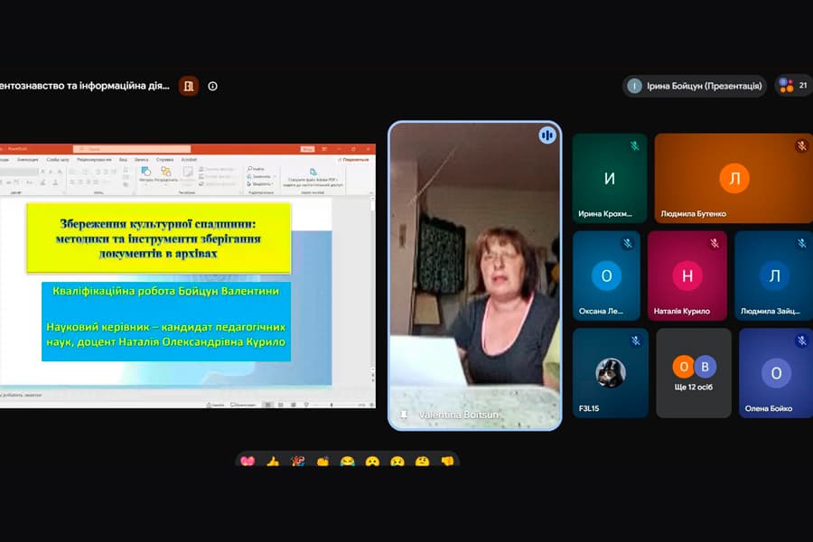813x542 pixels.
Task: Click slide sorter view icon in status bar
Action: coord(281,405)
